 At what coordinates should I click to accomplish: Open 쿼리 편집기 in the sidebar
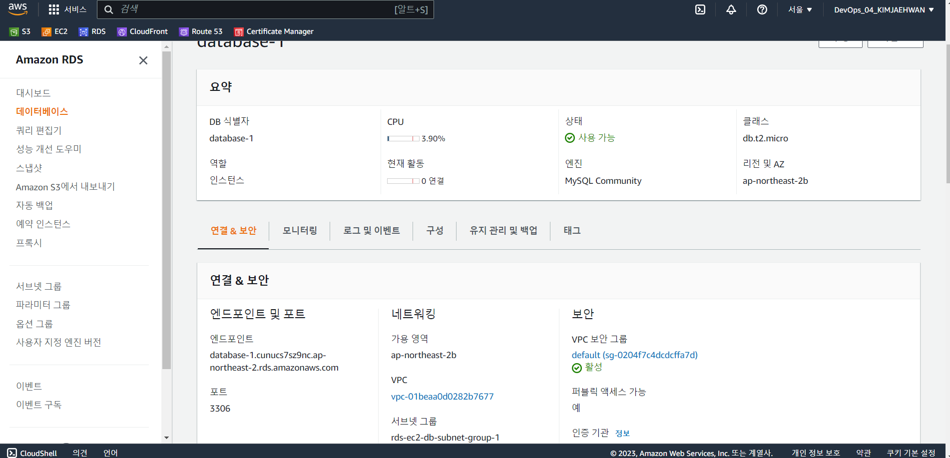(39, 130)
